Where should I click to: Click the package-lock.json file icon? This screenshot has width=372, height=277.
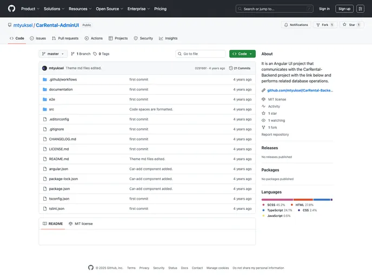pos(44,179)
